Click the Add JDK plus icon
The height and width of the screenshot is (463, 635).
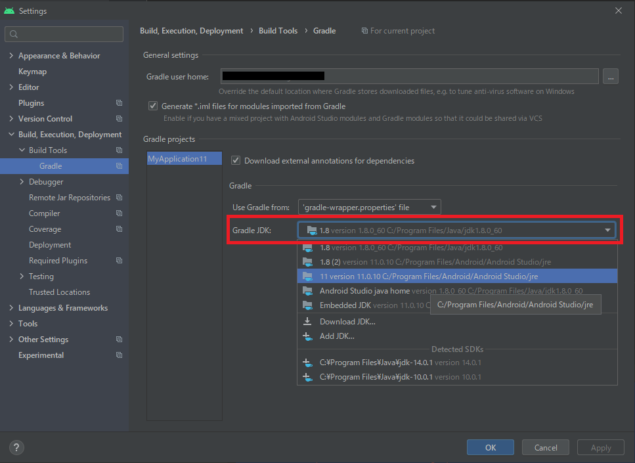[307, 336]
